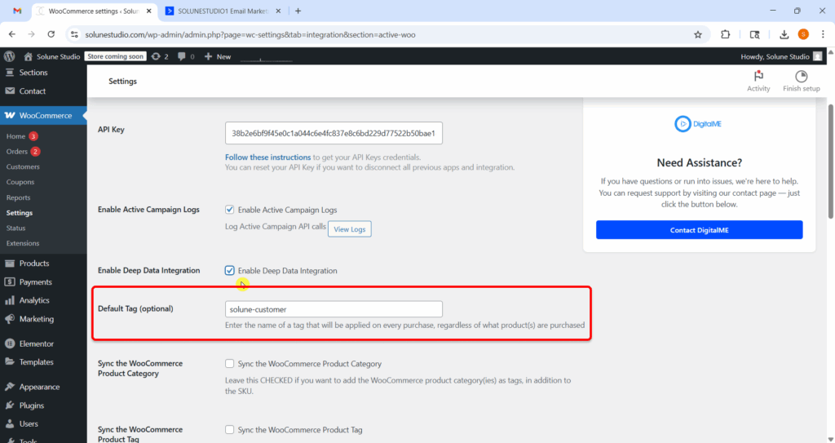
Task: Click the user avatar beside Howdy
Action: [x=817, y=56]
